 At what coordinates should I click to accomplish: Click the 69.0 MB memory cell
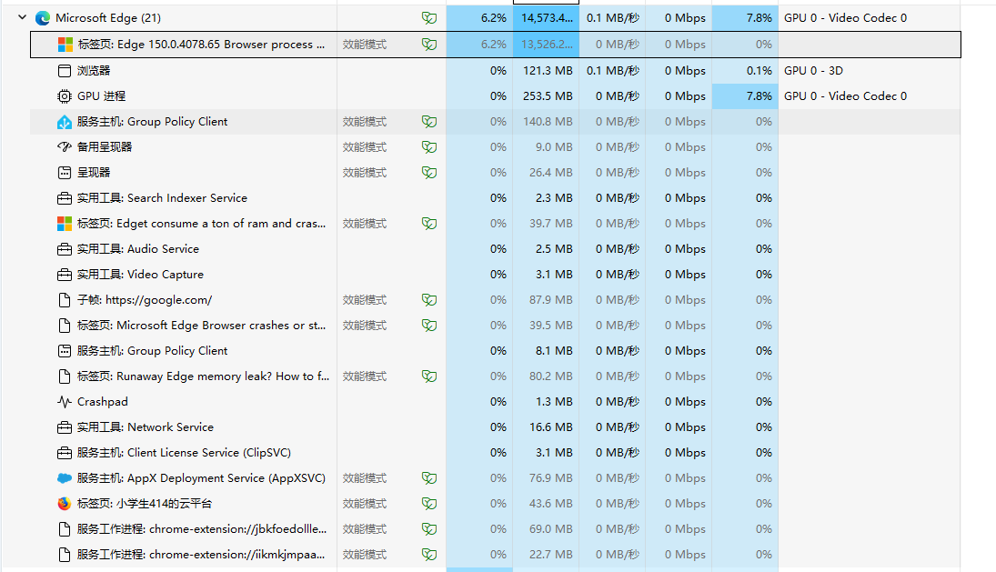tap(547, 529)
